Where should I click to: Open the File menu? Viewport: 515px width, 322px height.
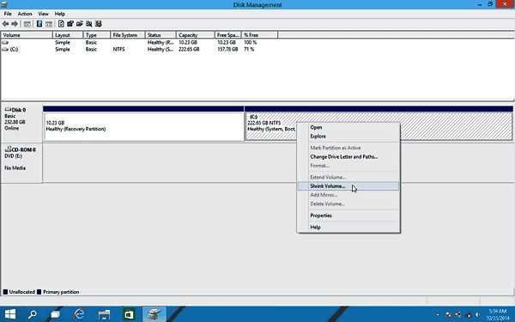(8, 14)
